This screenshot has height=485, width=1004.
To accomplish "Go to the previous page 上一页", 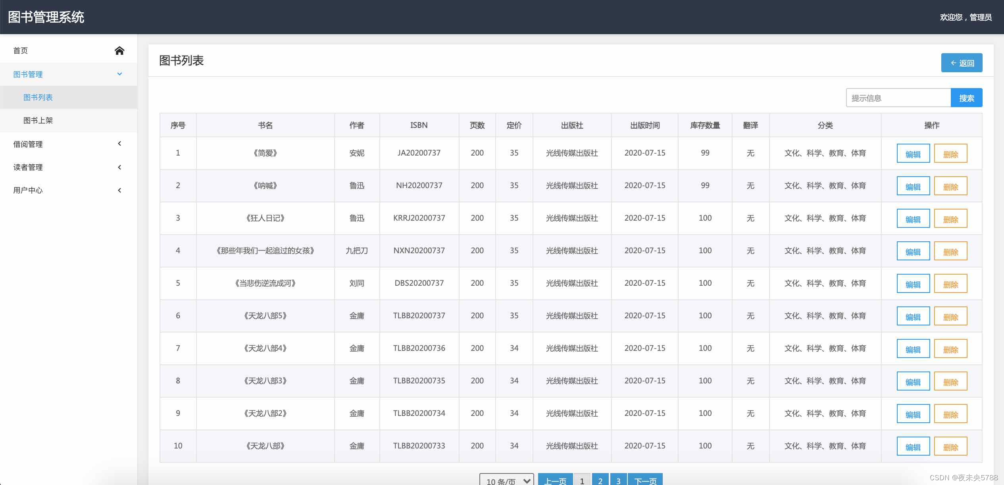I will pyautogui.click(x=555, y=479).
